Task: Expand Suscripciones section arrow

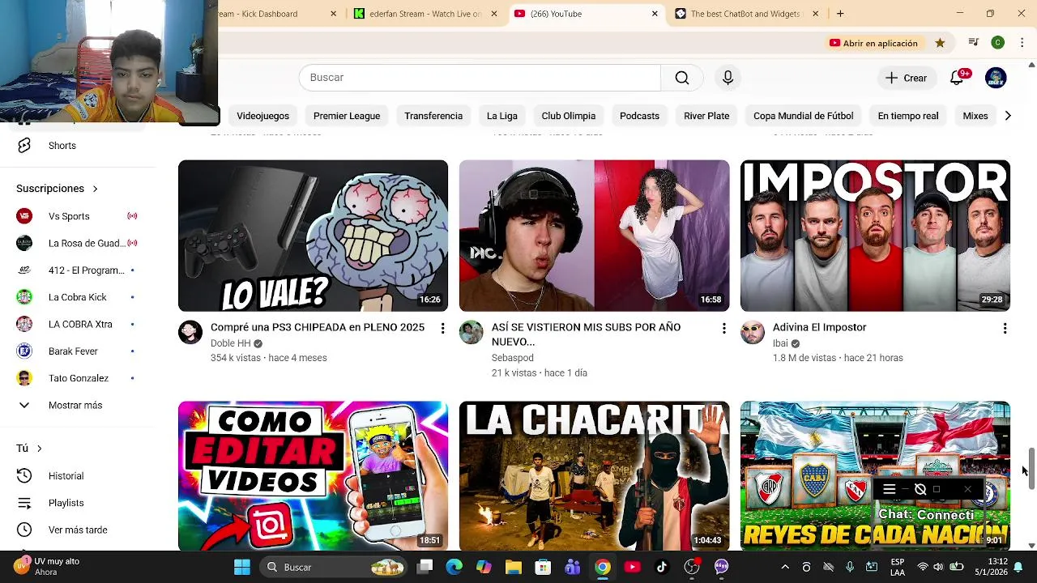Action: coord(95,189)
